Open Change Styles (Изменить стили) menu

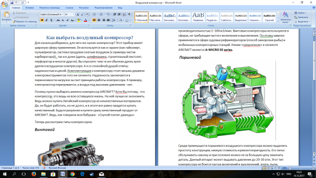pos(285,17)
